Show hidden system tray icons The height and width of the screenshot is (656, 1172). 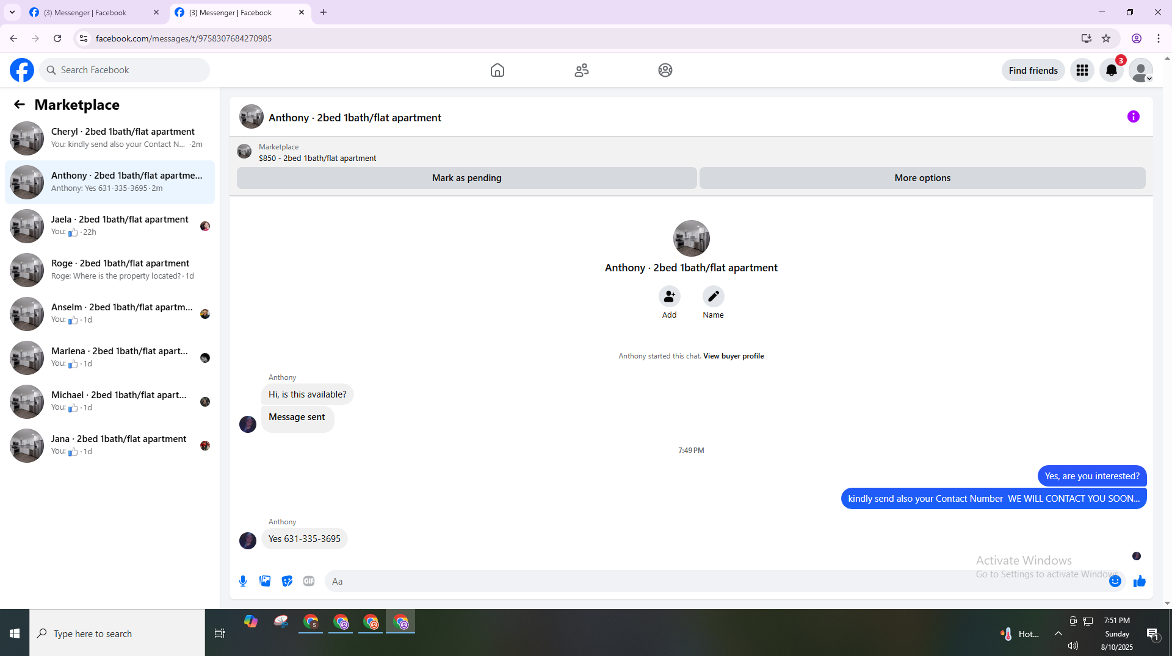1058,633
